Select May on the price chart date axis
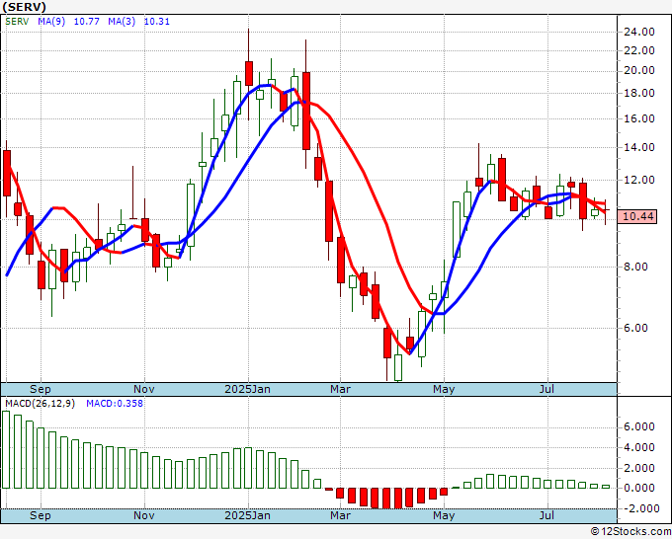This screenshot has width=672, height=539. (444, 389)
